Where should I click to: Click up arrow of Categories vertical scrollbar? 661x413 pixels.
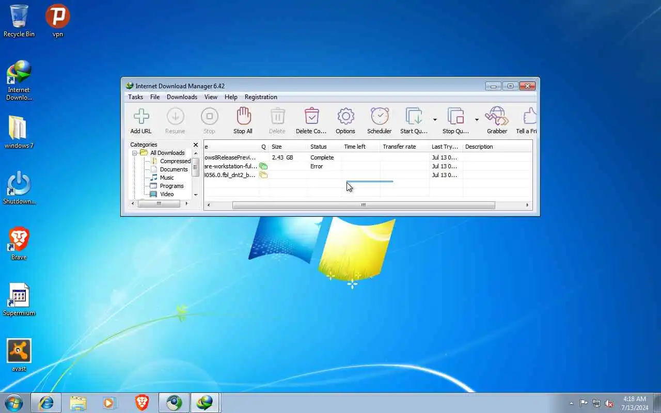coord(196,153)
